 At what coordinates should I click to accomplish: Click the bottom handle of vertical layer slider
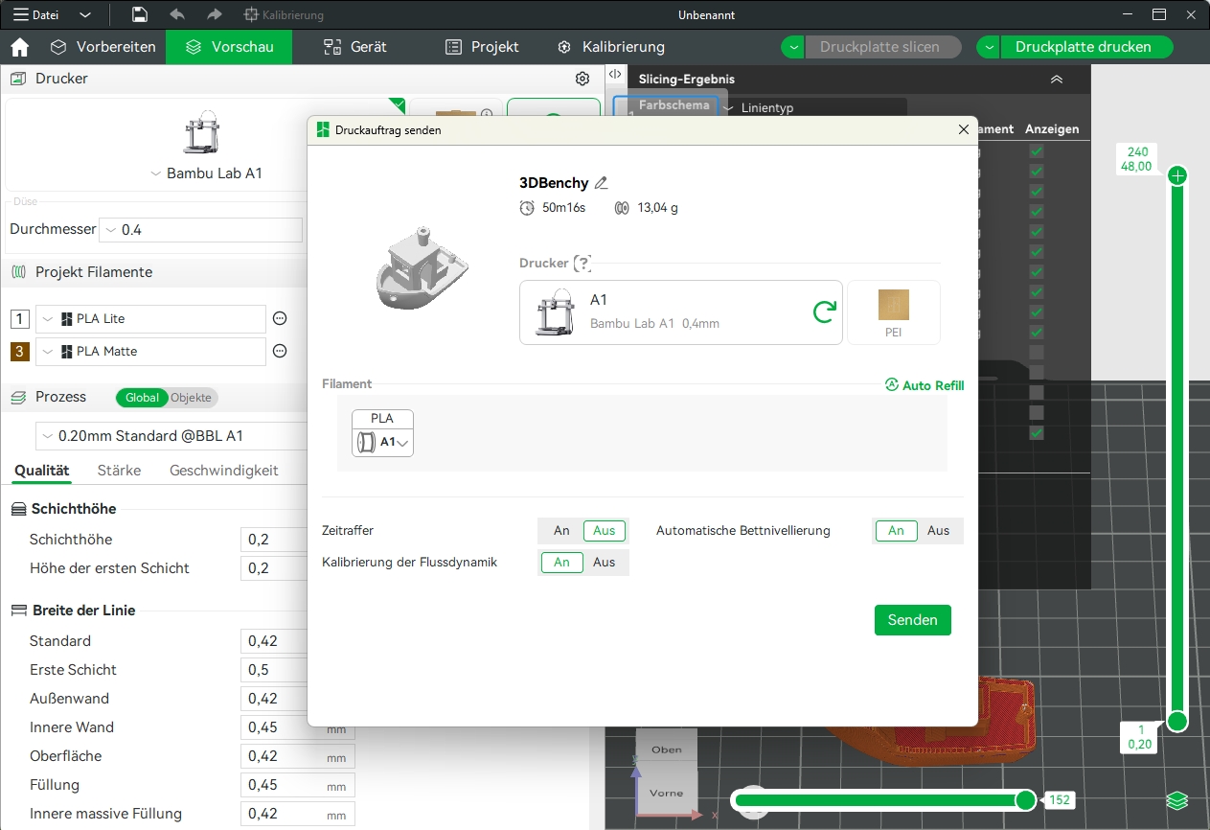coord(1177,721)
